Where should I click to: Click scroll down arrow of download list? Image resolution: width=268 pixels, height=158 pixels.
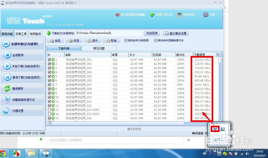[220, 119]
